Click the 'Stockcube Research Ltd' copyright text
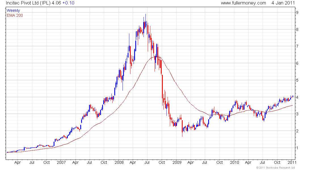Image resolution: width=312 pixels, height=170 pixels. point(276,168)
